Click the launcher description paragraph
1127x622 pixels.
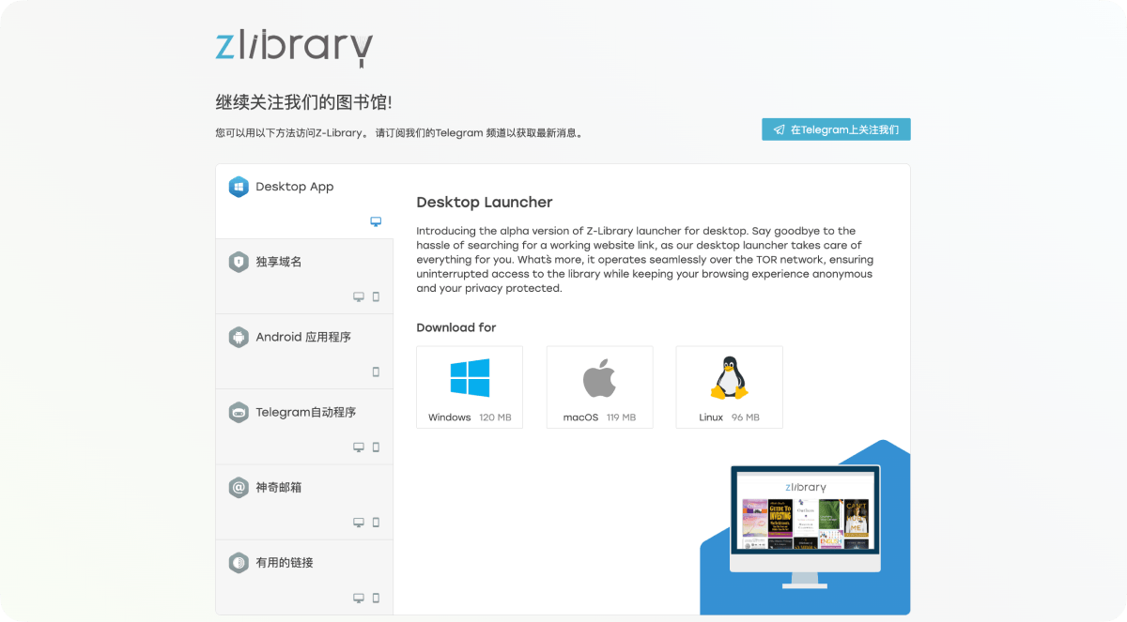pyautogui.click(x=644, y=260)
